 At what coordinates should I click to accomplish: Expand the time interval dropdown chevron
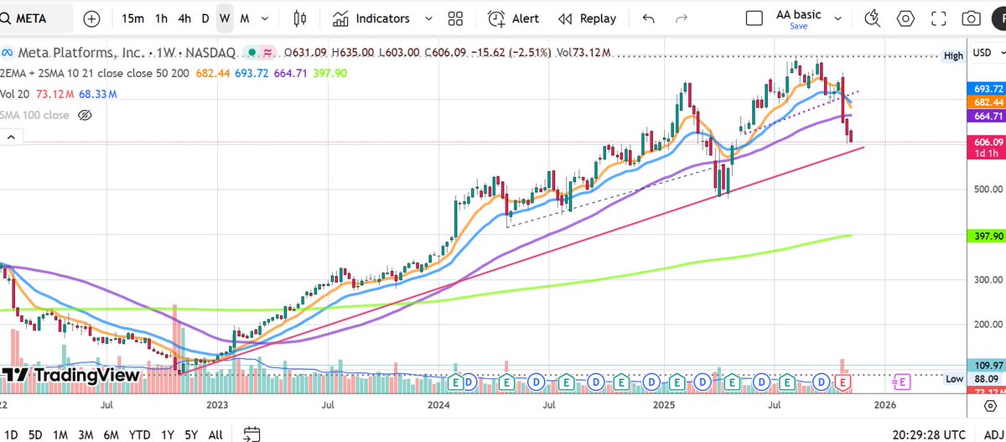point(265,18)
